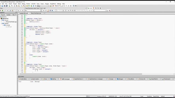Screen dimensions: 175x98
Task: Fold the destroy function at line 45
Action: click(26, 28)
